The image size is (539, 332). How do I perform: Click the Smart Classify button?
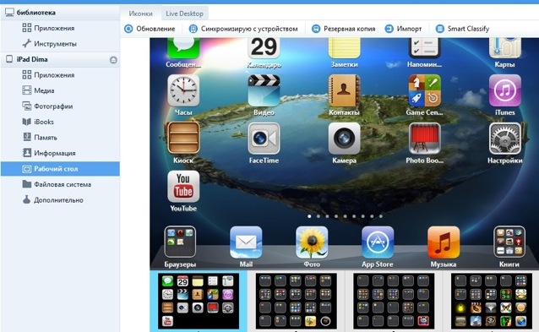click(x=462, y=29)
